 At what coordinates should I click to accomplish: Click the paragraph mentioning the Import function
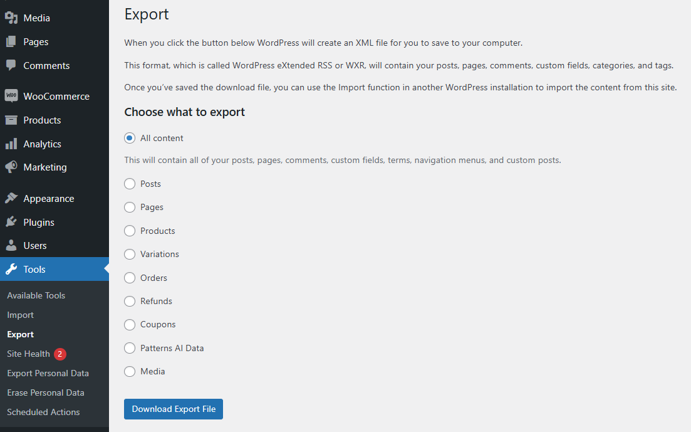pos(400,87)
